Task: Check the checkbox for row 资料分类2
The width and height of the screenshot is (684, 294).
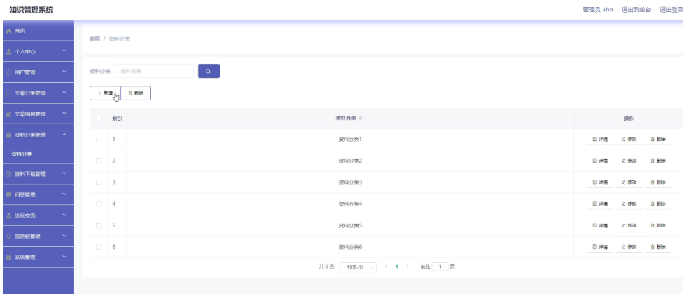Action: point(99,161)
